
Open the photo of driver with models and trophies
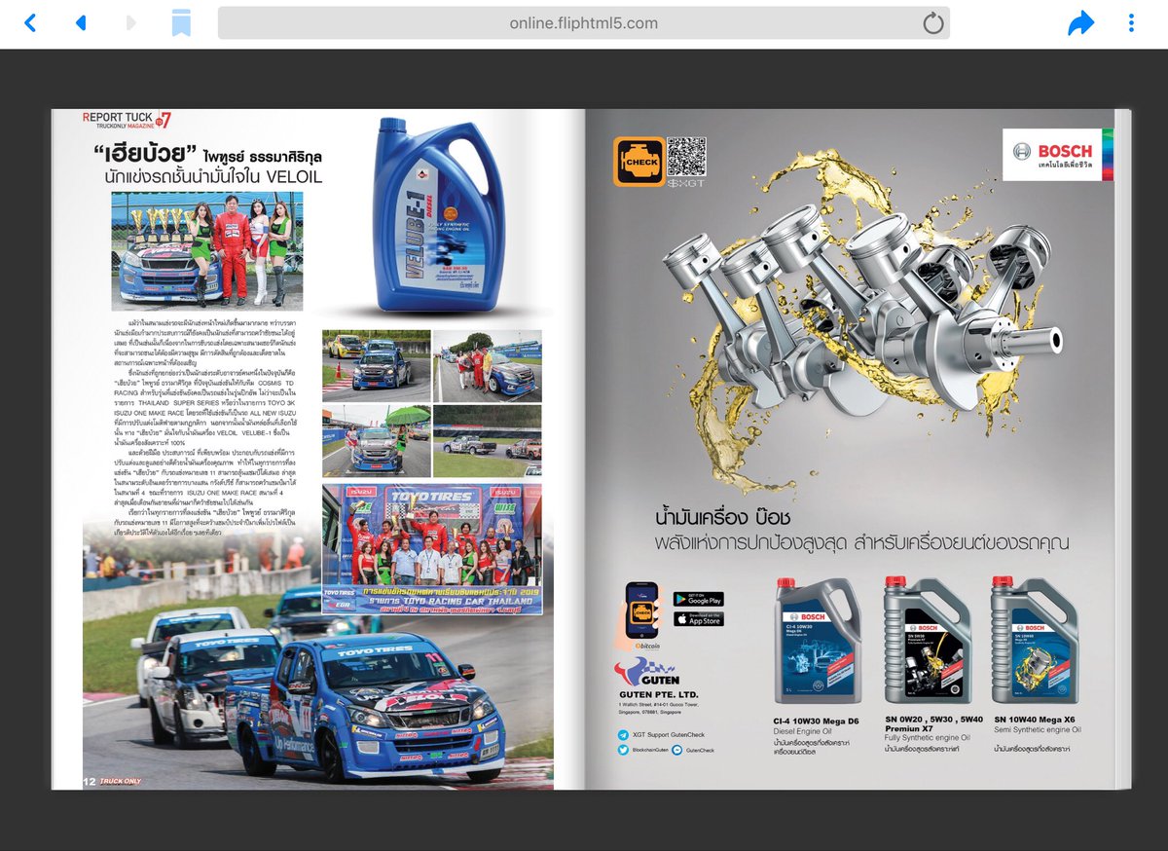207,251
